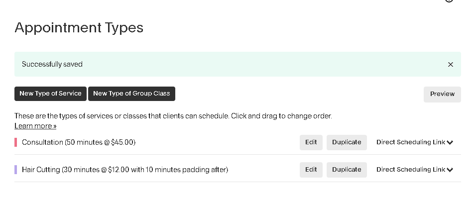476x201 pixels.
Task: Click the pink color bar beside Consultation
Action: pyautogui.click(x=16, y=142)
